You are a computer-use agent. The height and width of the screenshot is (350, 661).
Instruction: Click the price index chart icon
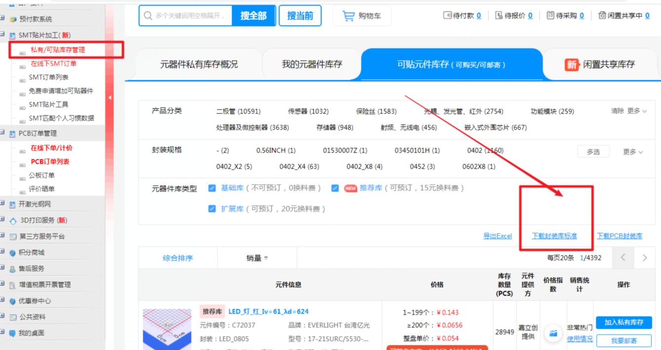pyautogui.click(x=553, y=333)
